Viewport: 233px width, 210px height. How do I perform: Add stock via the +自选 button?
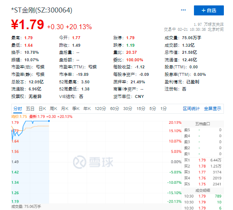point(209,10)
